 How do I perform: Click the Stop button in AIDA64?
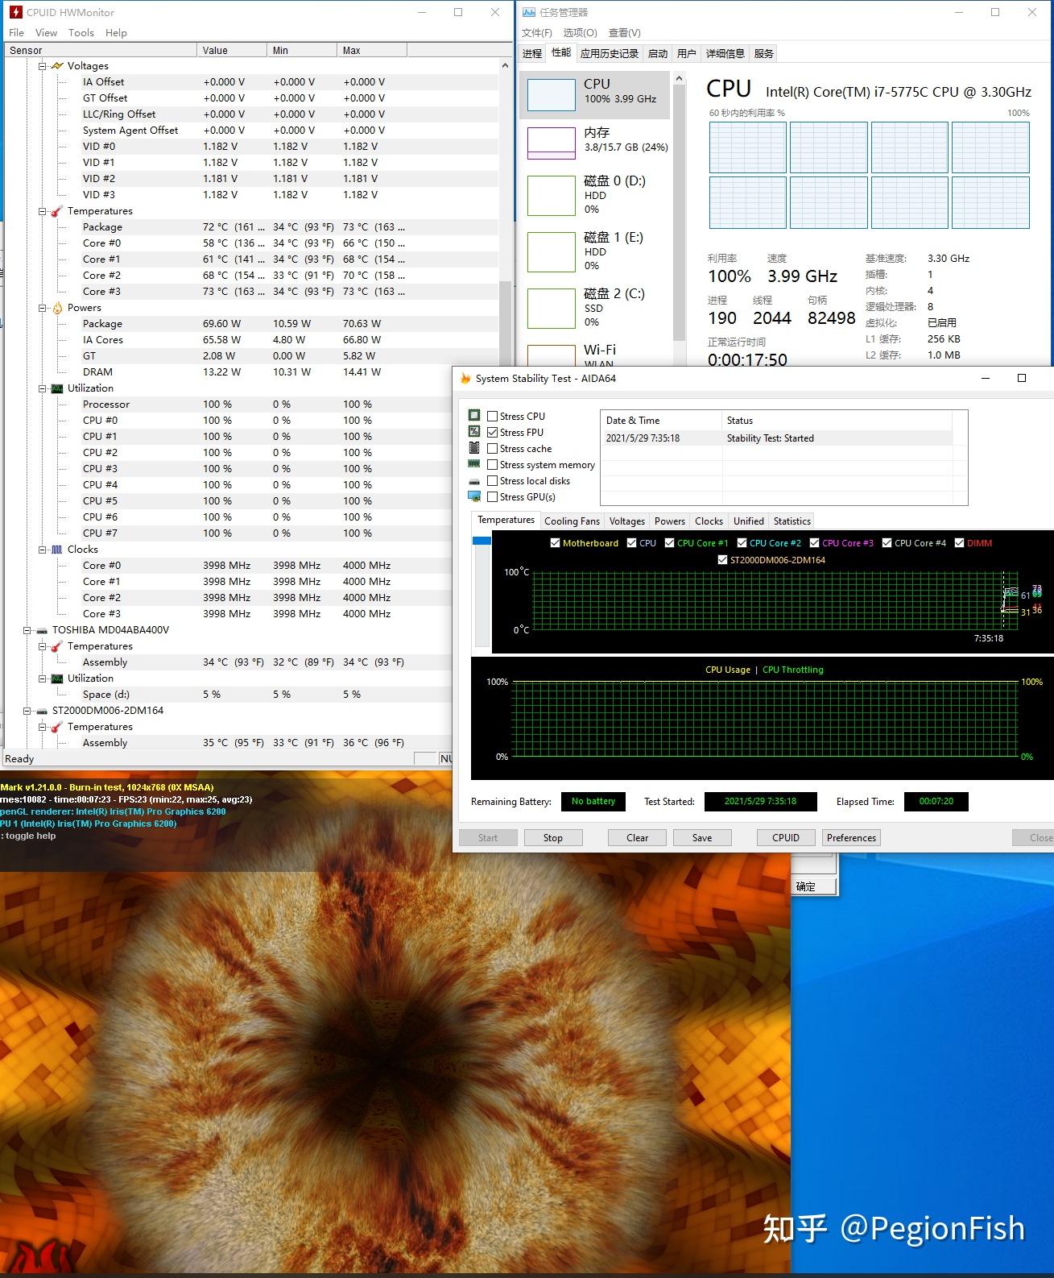point(553,838)
